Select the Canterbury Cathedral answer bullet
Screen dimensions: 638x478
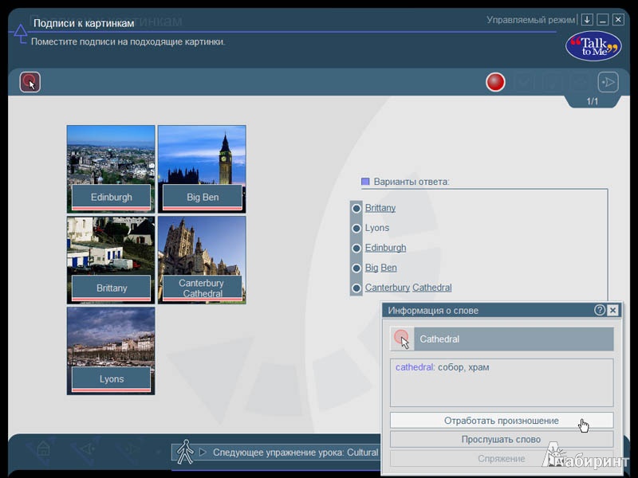click(x=356, y=288)
